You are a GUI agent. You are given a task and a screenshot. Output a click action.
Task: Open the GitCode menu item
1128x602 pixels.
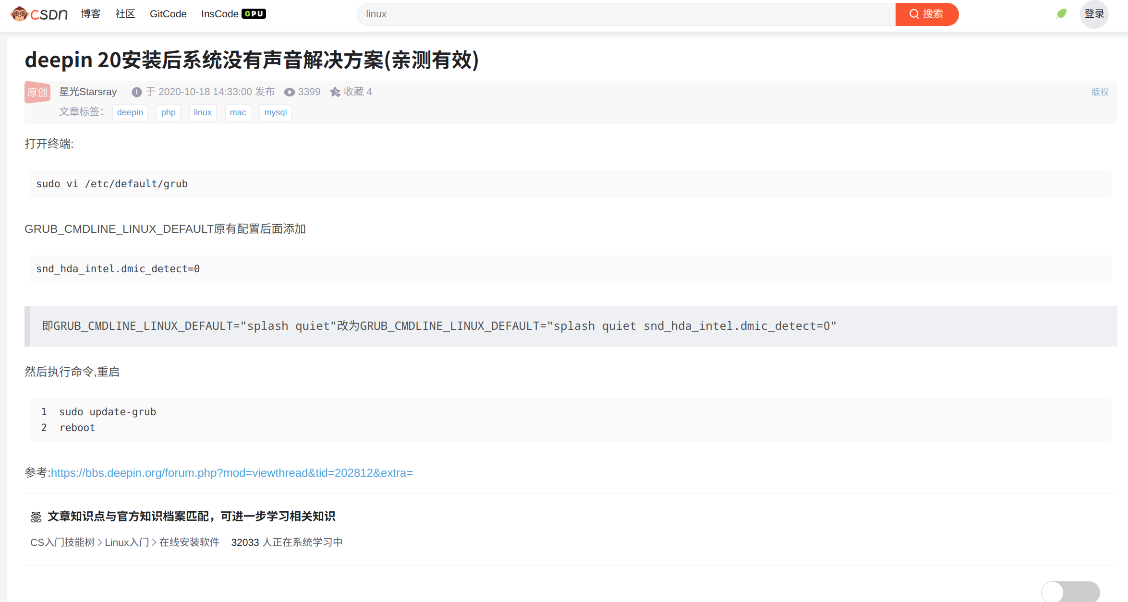[x=168, y=14]
